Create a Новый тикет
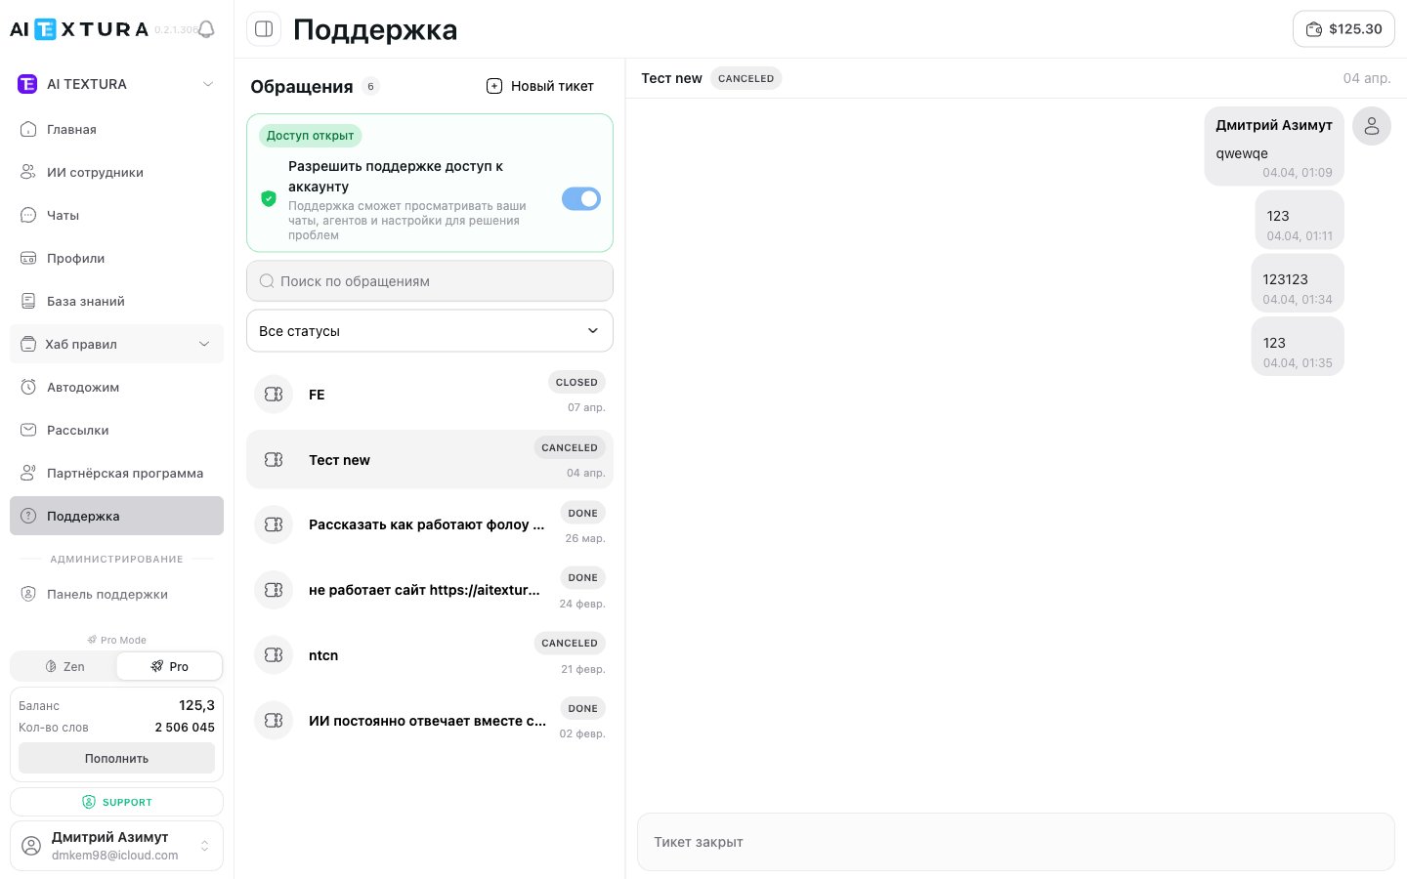 (x=540, y=86)
